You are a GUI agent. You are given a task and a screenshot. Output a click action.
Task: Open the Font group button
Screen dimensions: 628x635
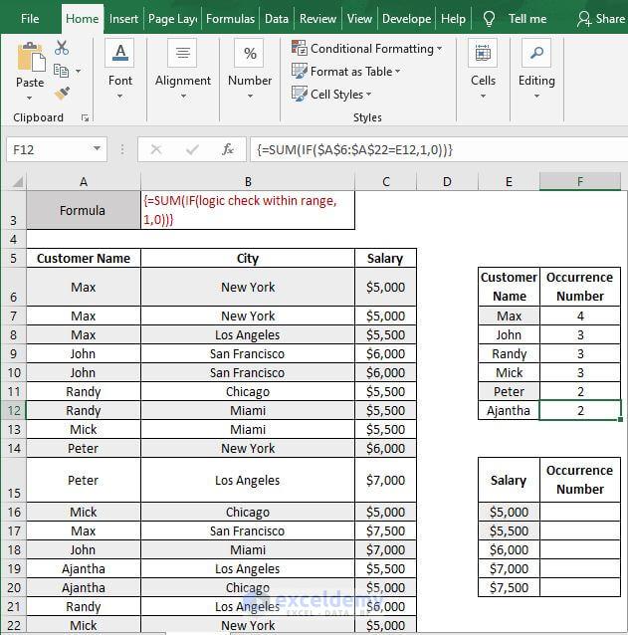119,53
